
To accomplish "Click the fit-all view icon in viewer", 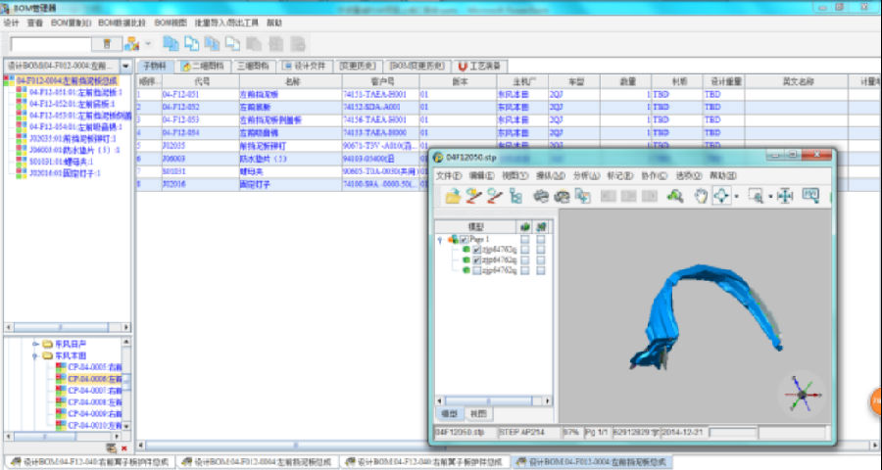I will pyautogui.click(x=785, y=196).
